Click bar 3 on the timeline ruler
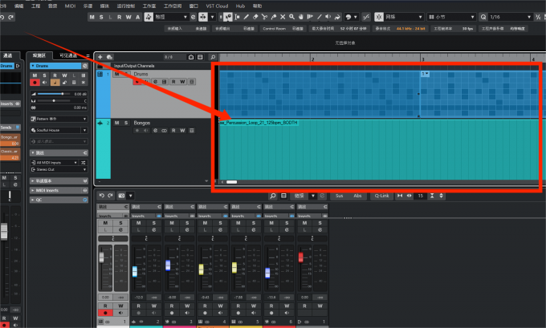The image size is (546, 328). tap(422, 59)
